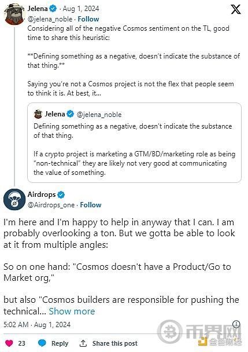The height and width of the screenshot is (352, 248).
Task: Open the 5:02 AM timestamp link
Action: click(x=37, y=325)
